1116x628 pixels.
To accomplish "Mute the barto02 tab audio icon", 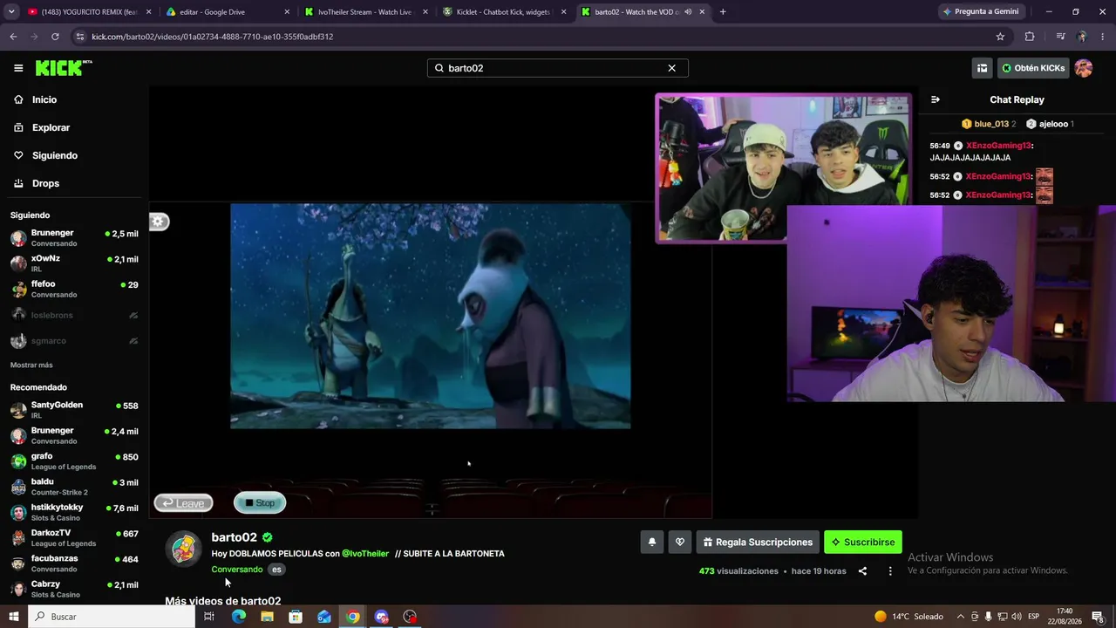I will pyautogui.click(x=688, y=12).
